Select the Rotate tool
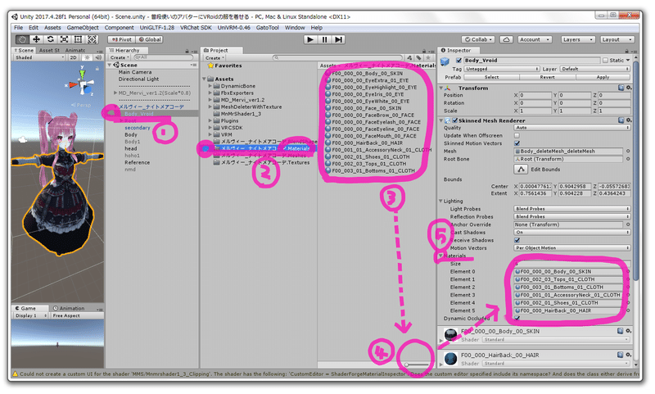 click(50, 39)
